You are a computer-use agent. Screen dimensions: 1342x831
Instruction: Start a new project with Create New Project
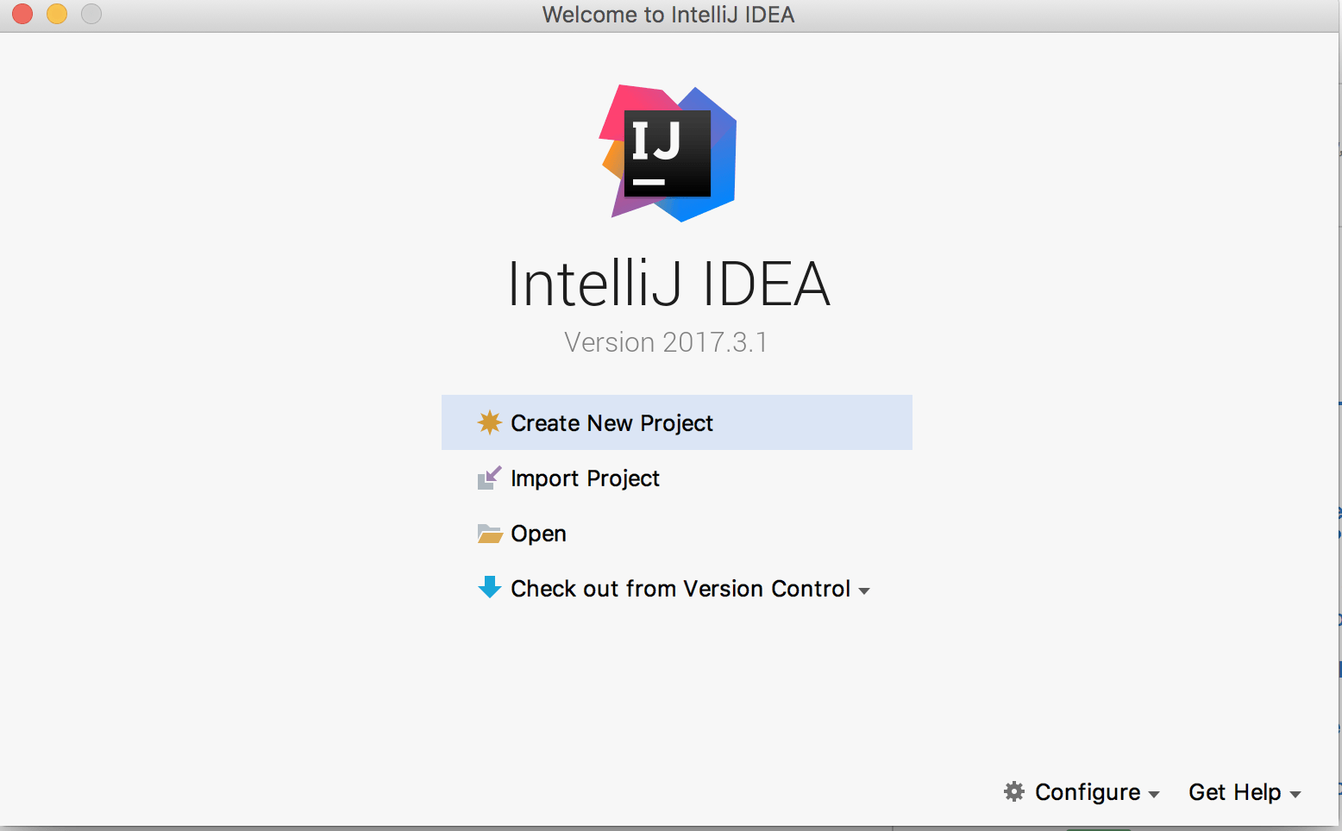[612, 422]
